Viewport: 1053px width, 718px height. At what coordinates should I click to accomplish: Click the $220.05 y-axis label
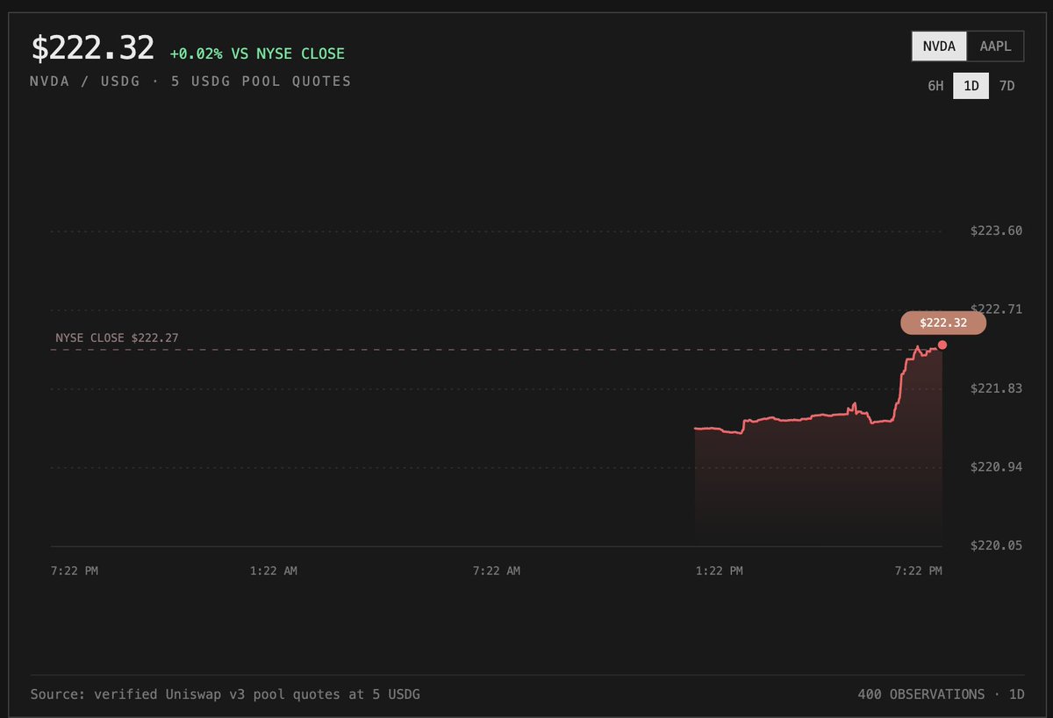coord(996,544)
